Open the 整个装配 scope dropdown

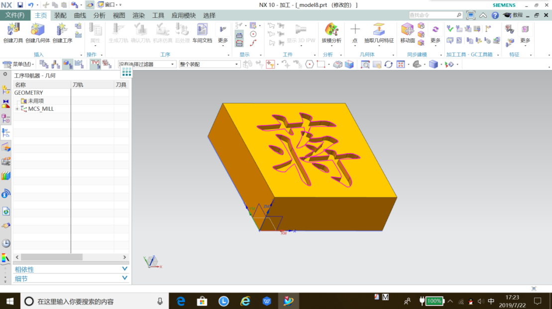209,64
